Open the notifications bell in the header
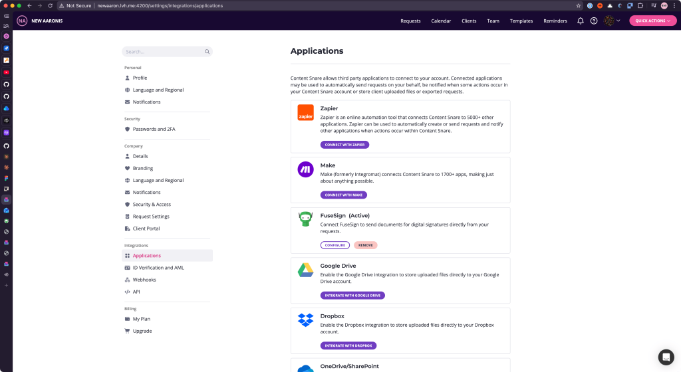This screenshot has width=681, height=372. tap(580, 21)
